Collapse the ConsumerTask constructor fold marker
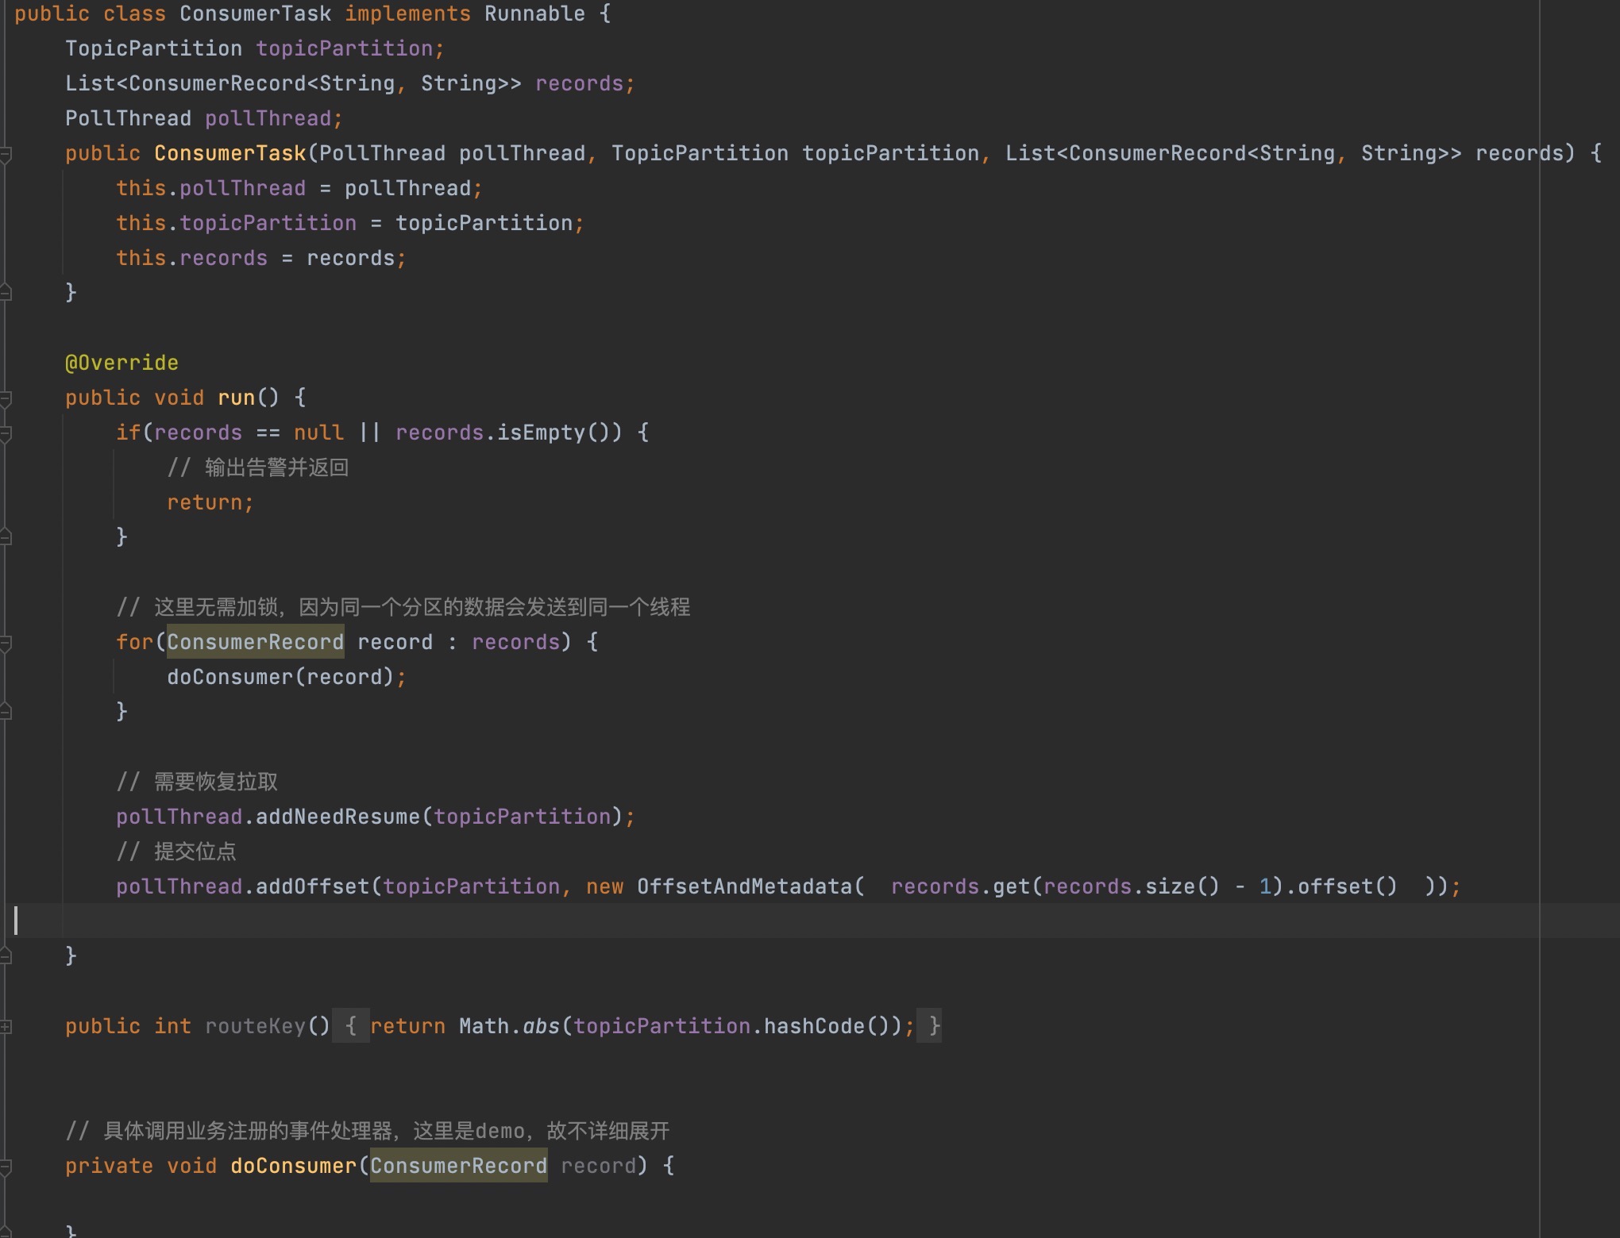This screenshot has height=1238, width=1620. (6, 154)
